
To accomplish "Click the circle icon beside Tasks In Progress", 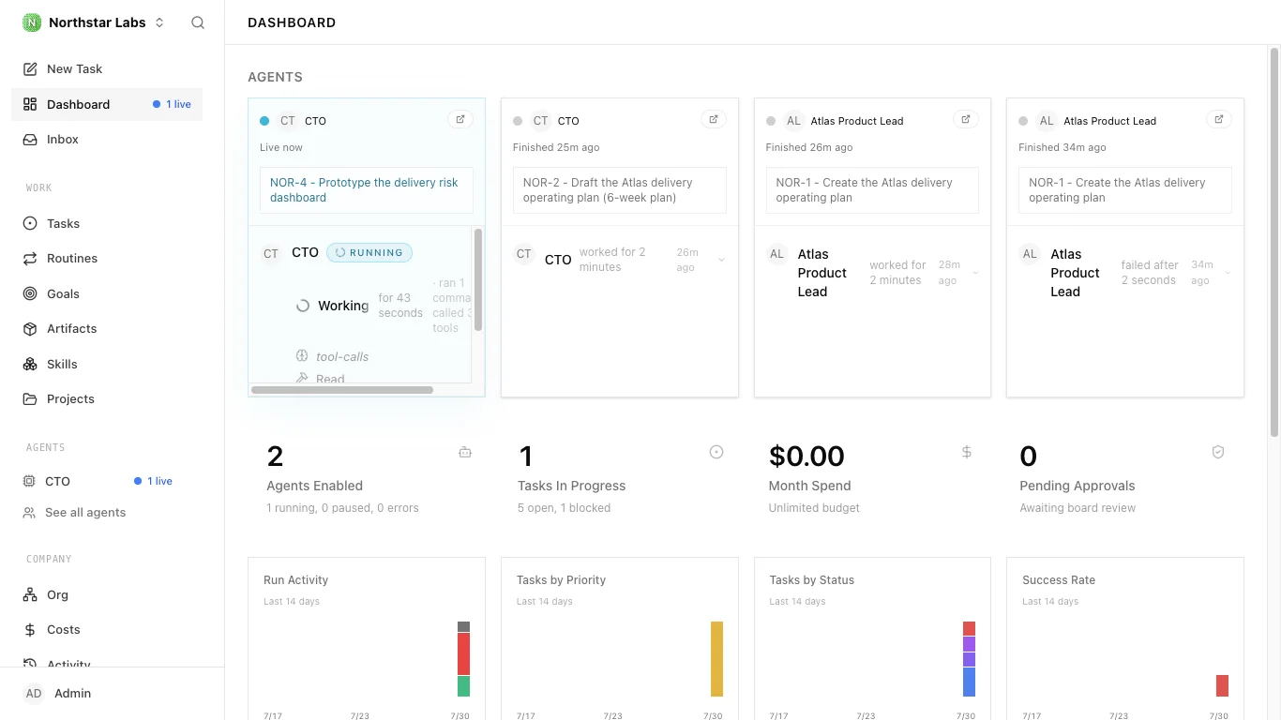I will coord(716,452).
